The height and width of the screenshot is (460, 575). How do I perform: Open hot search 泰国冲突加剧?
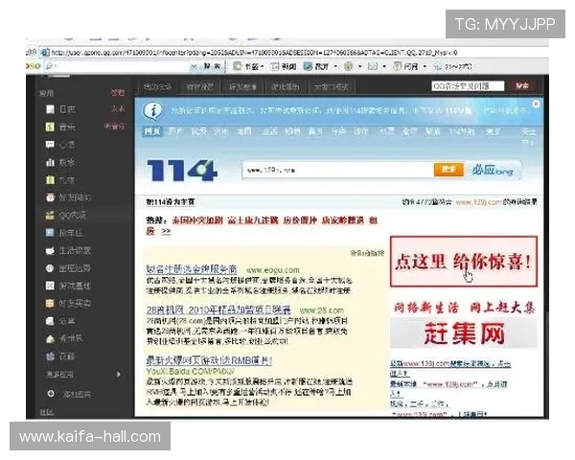click(x=197, y=220)
